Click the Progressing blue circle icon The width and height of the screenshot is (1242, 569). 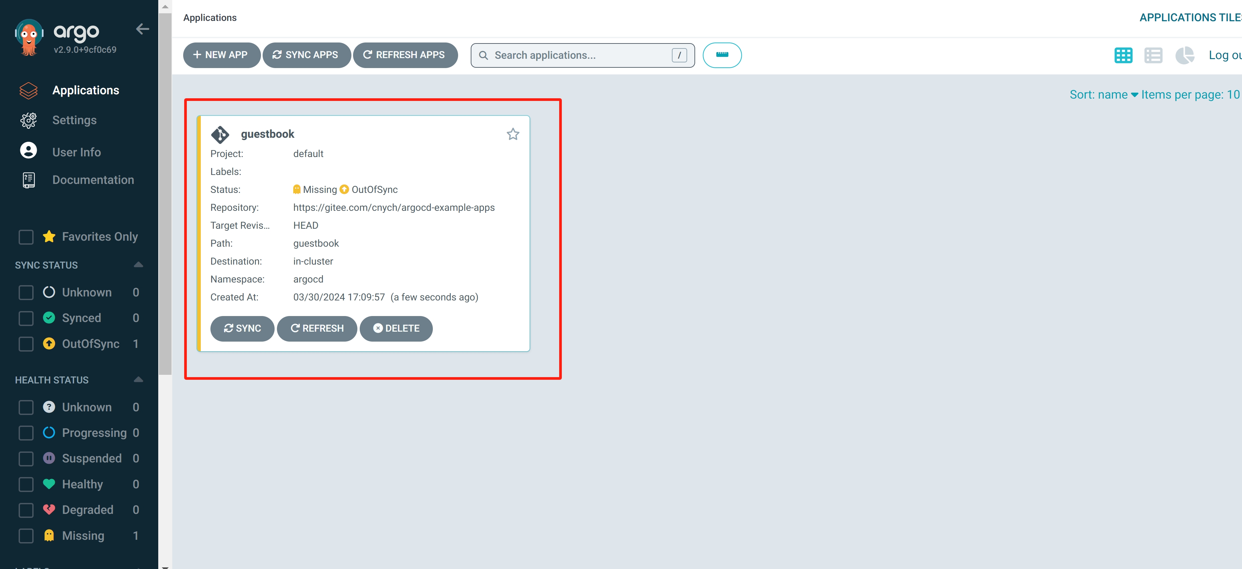click(x=49, y=432)
